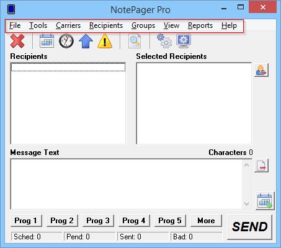Click the Prog 5 button
This screenshot has width=281, height=248.
tap(170, 221)
